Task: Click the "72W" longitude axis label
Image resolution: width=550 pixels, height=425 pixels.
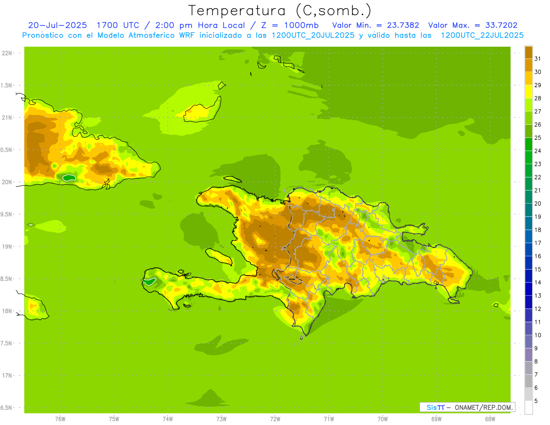Action: coord(275,419)
